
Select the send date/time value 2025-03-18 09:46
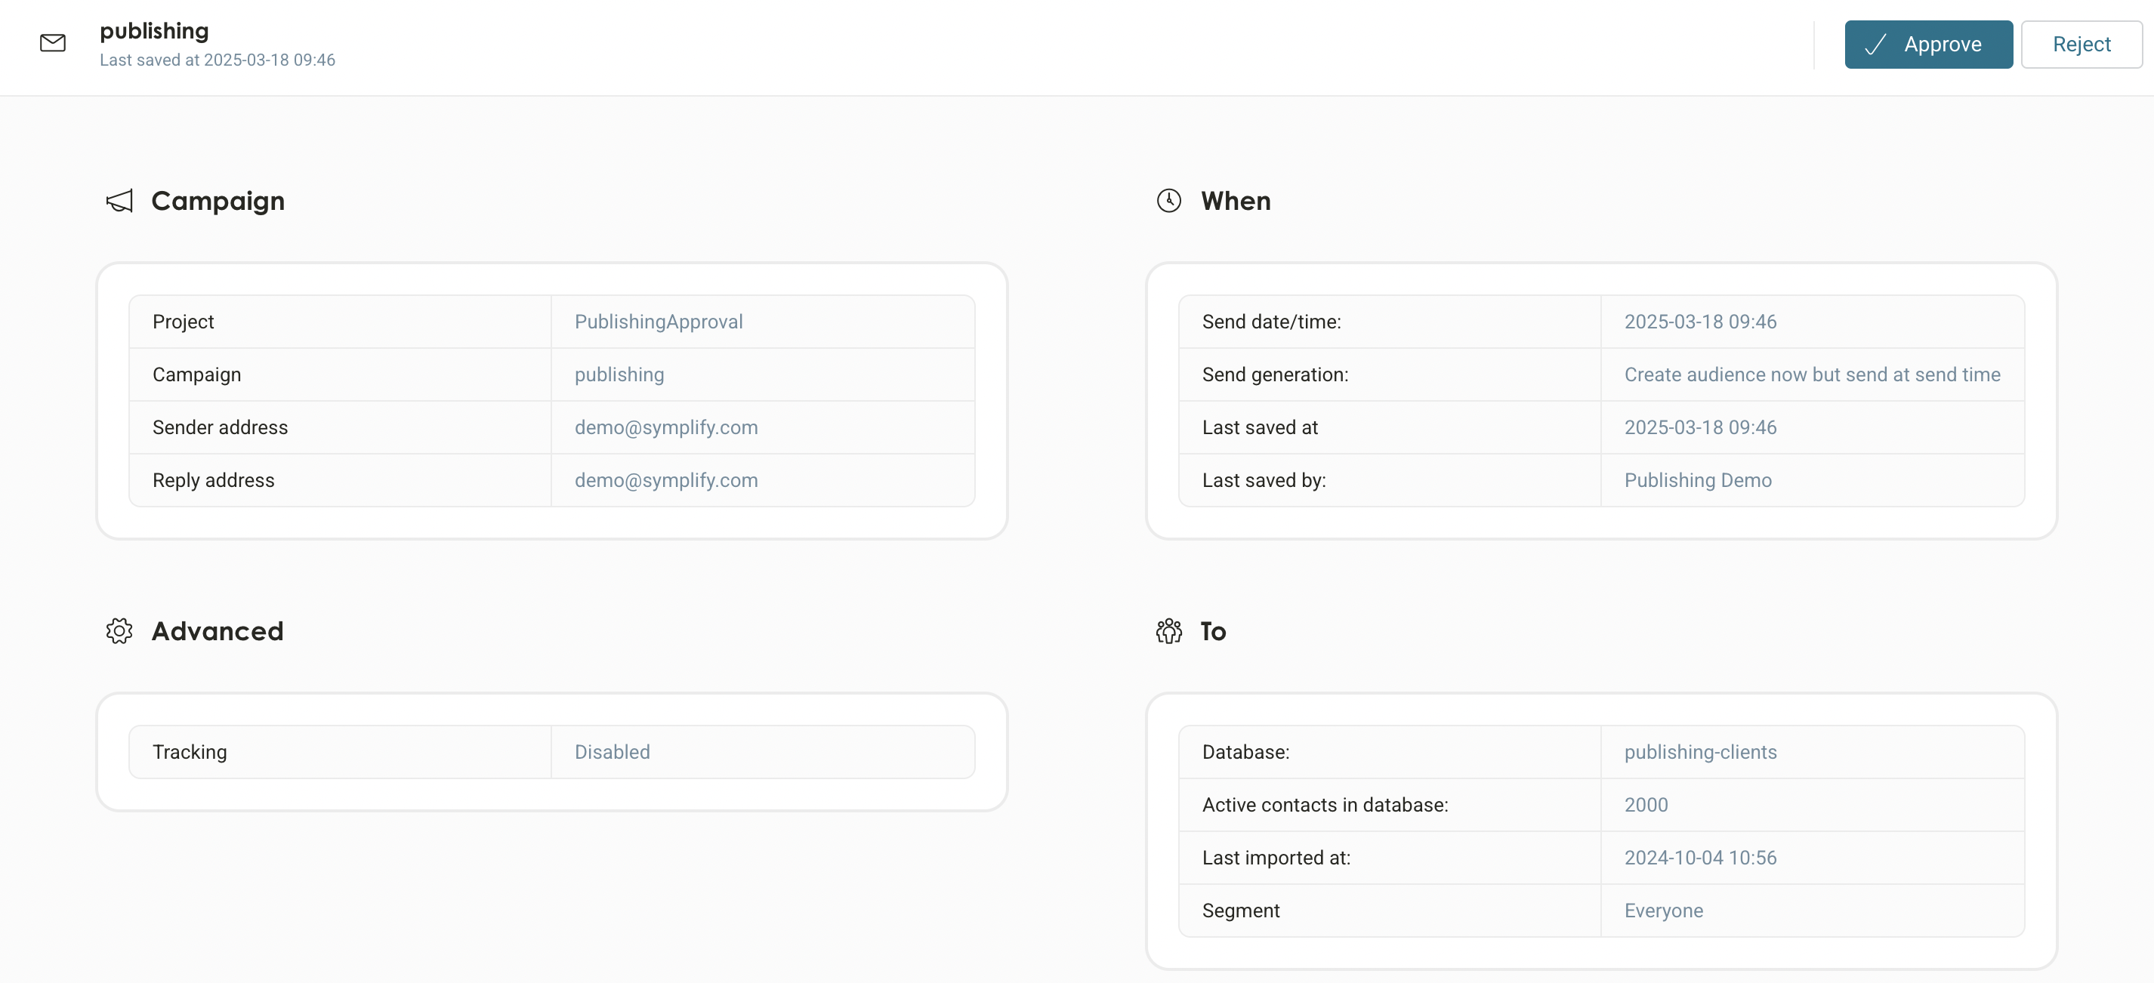pyautogui.click(x=1700, y=322)
